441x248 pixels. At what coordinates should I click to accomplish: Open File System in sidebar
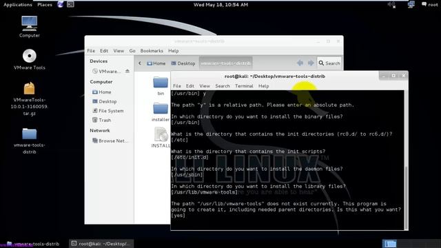(x=108, y=111)
